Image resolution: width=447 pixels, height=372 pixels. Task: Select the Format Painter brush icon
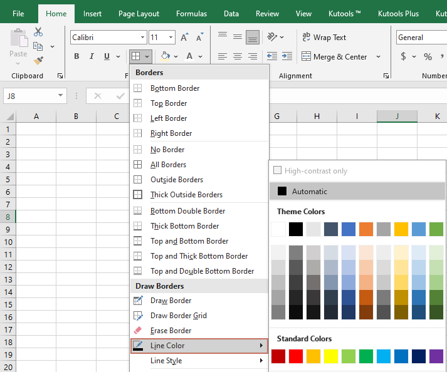tap(38, 61)
